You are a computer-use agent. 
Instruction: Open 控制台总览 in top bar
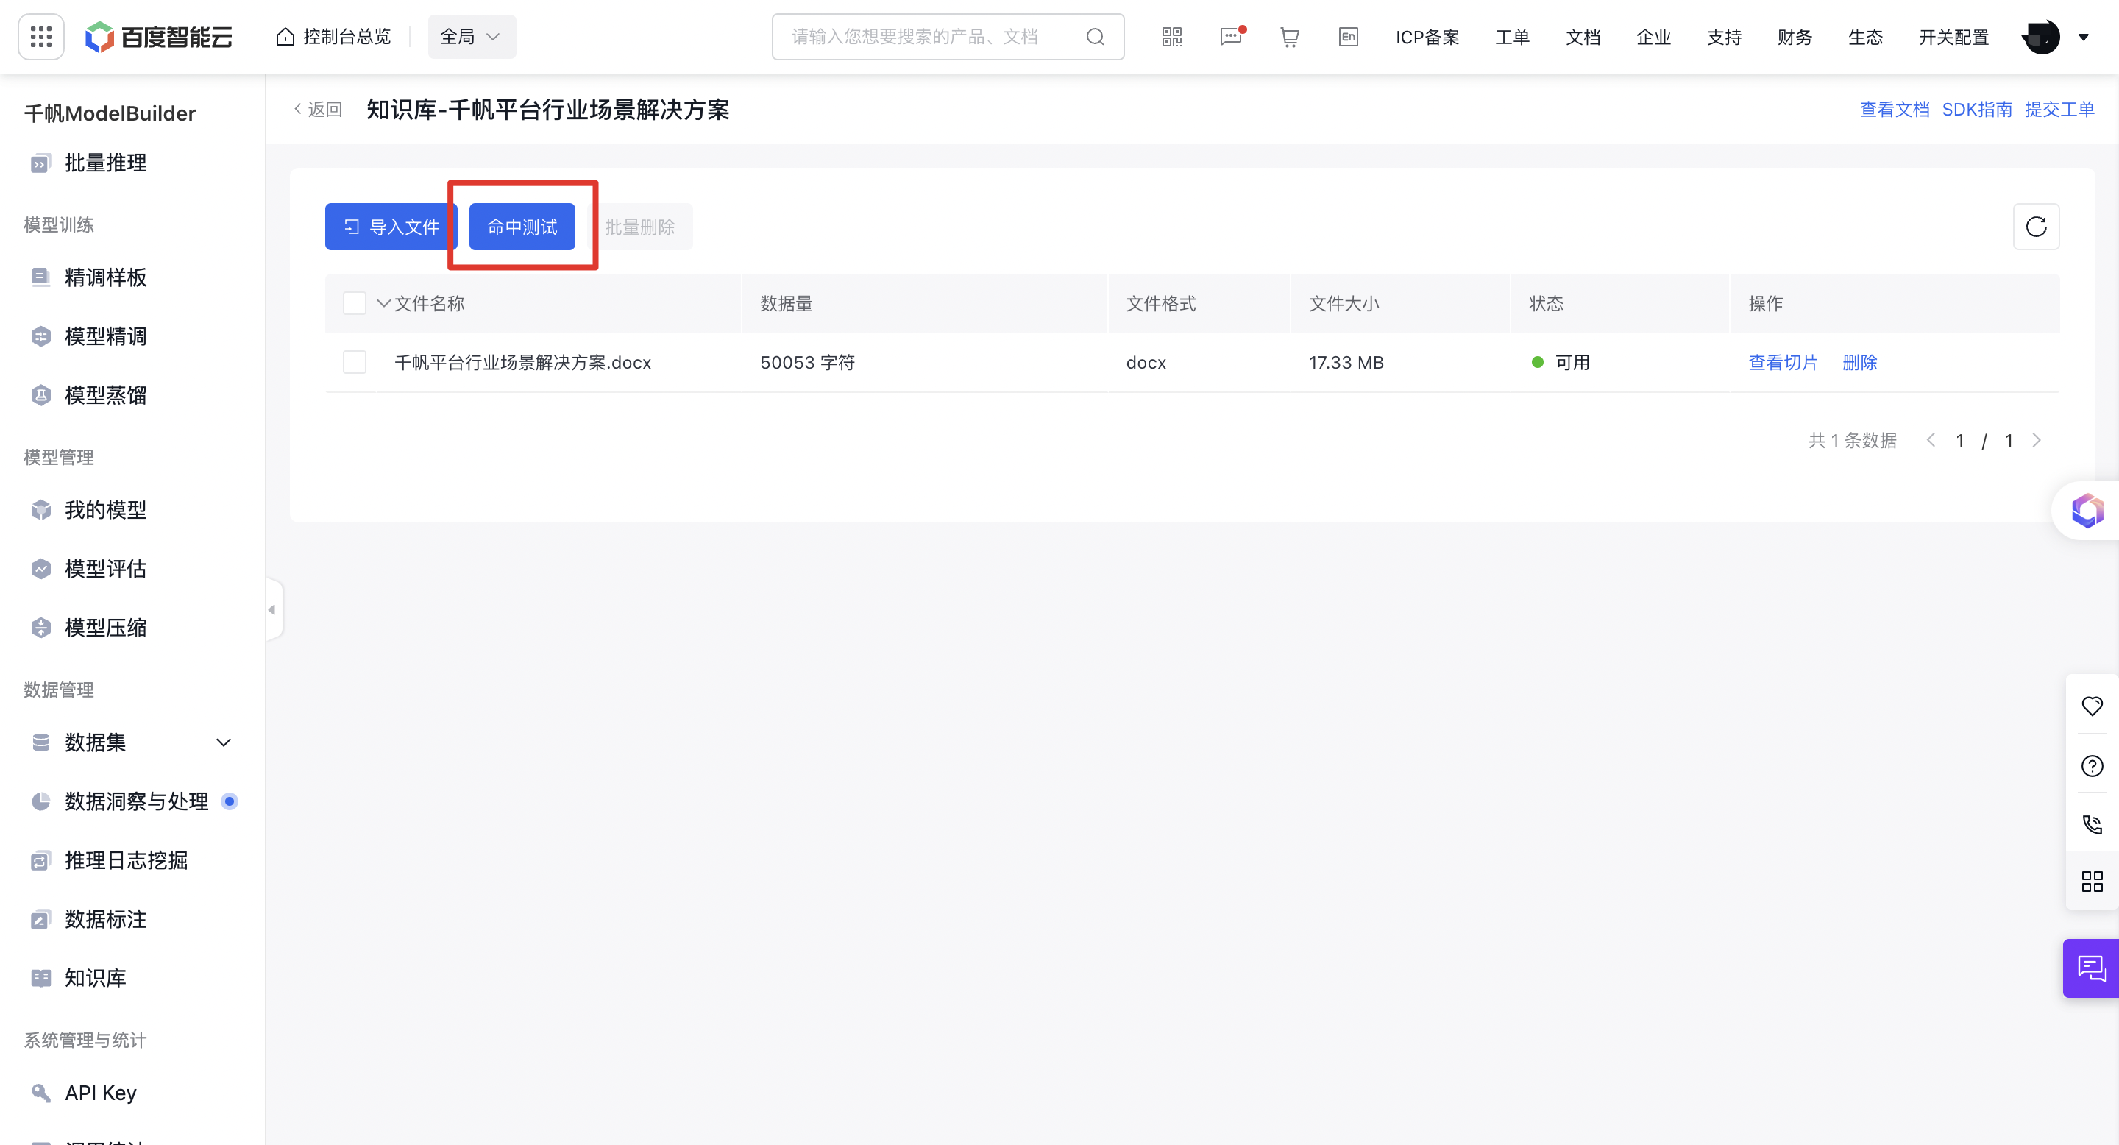pos(333,37)
